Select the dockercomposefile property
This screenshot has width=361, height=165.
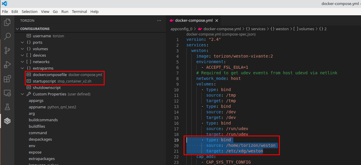pyautogui.click(x=50, y=75)
